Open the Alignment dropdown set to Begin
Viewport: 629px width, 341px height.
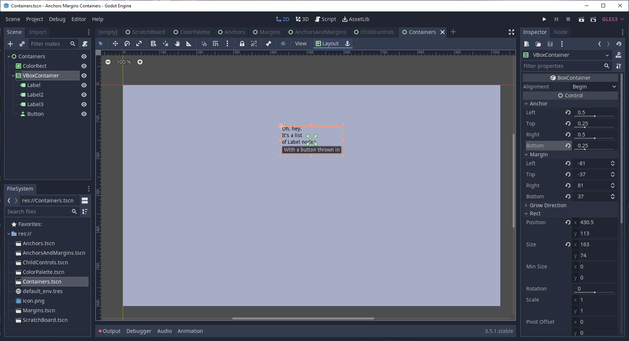click(x=593, y=87)
